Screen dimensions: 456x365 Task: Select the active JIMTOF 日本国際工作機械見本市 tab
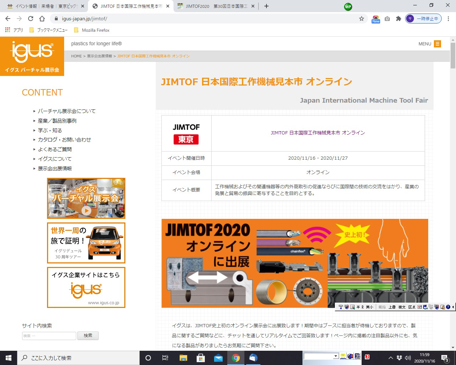coord(130,6)
